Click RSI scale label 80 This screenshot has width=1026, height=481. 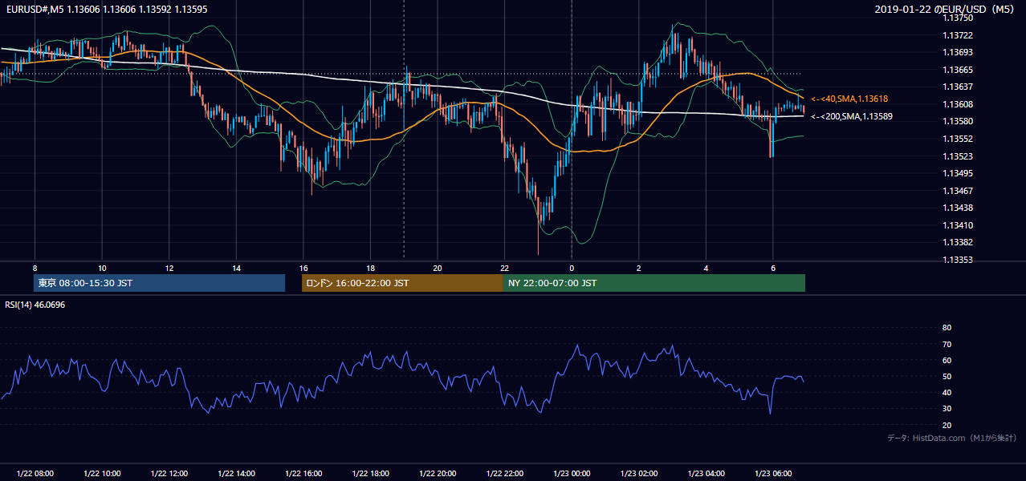pyautogui.click(x=947, y=328)
